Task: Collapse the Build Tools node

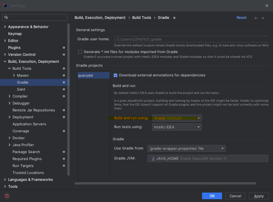Action: coord(9,68)
